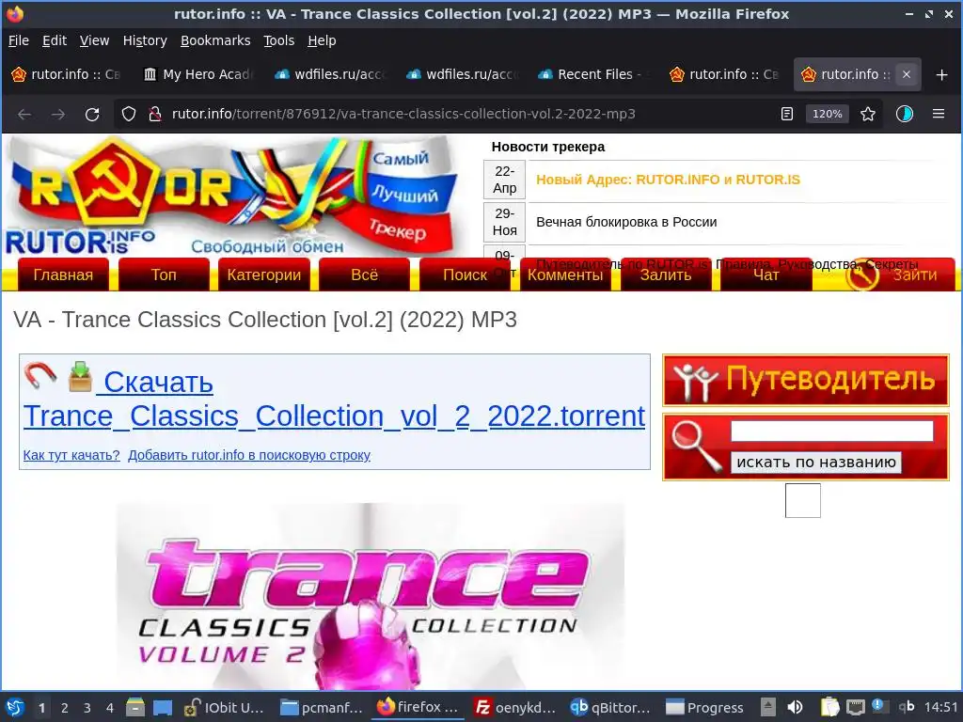
Task: Click the show desktop taskbar icon
Action: pyautogui.click(x=162, y=708)
